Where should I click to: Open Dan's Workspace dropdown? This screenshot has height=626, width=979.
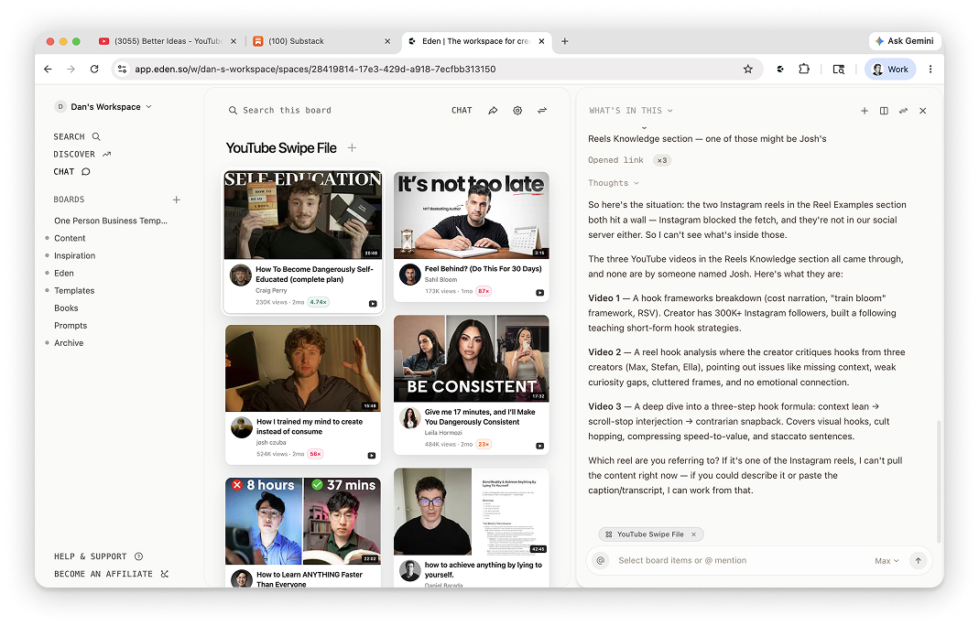pos(104,107)
